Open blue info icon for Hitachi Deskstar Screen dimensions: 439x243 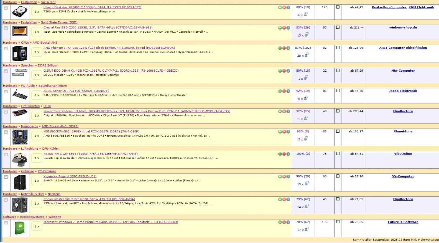(x=288, y=7)
